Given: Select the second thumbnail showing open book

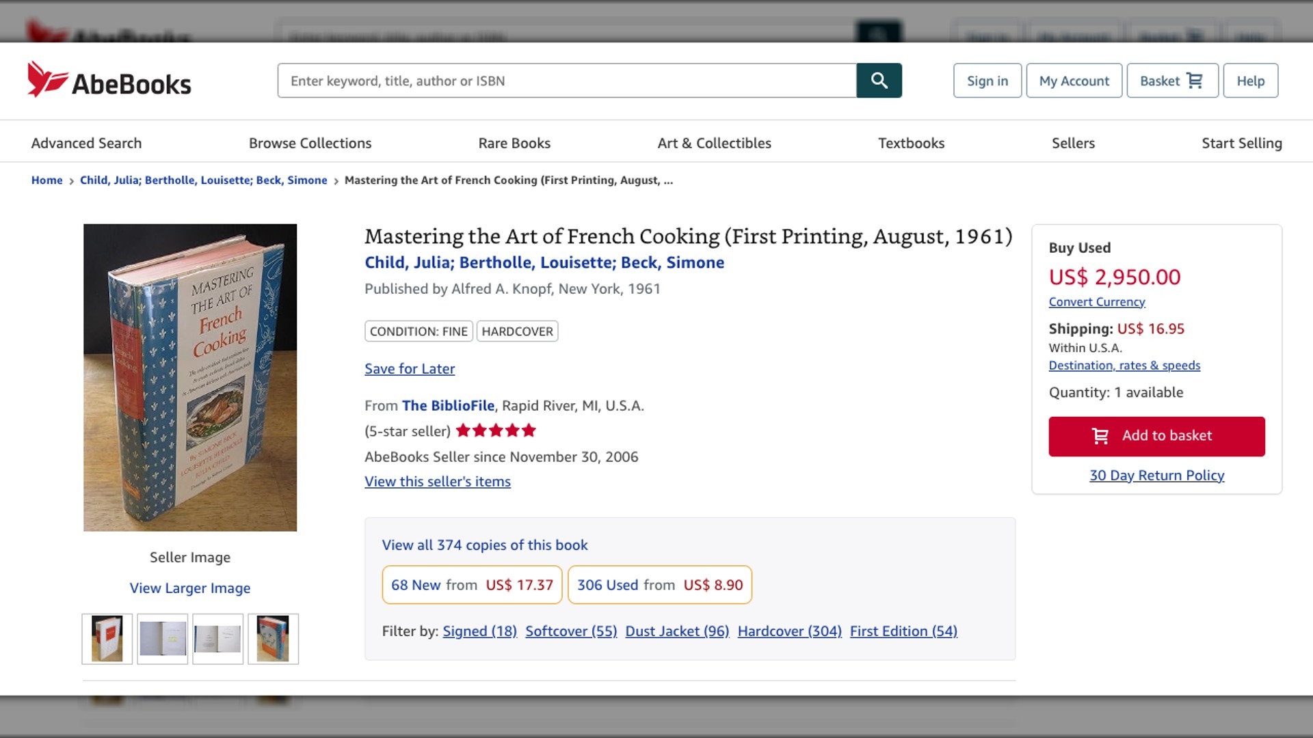Looking at the screenshot, I should (163, 639).
